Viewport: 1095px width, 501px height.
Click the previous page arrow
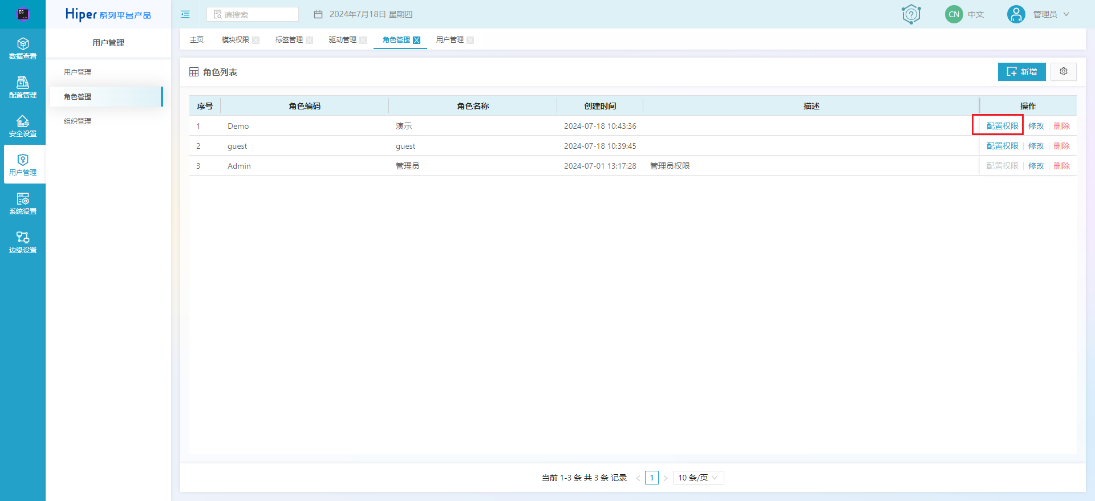click(638, 478)
